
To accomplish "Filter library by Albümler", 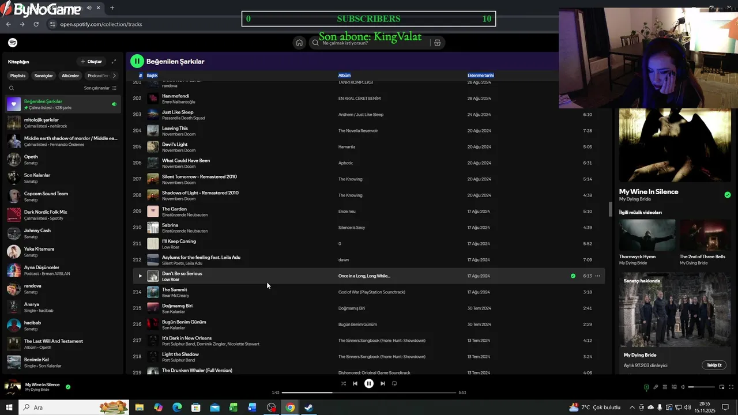I will (x=70, y=76).
